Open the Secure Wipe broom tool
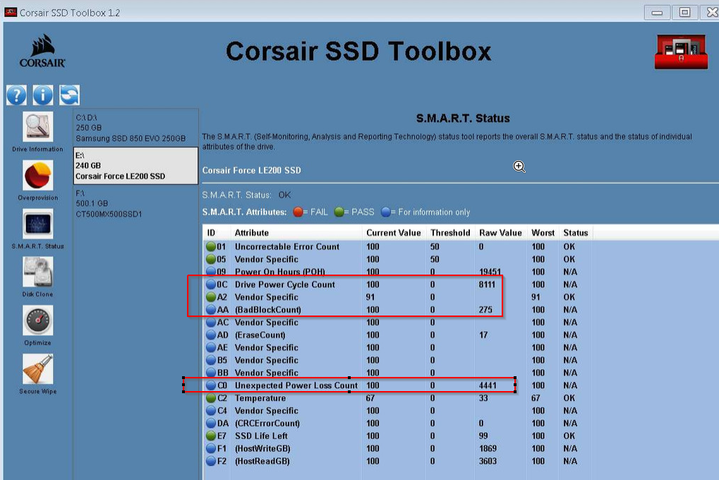 (x=37, y=374)
